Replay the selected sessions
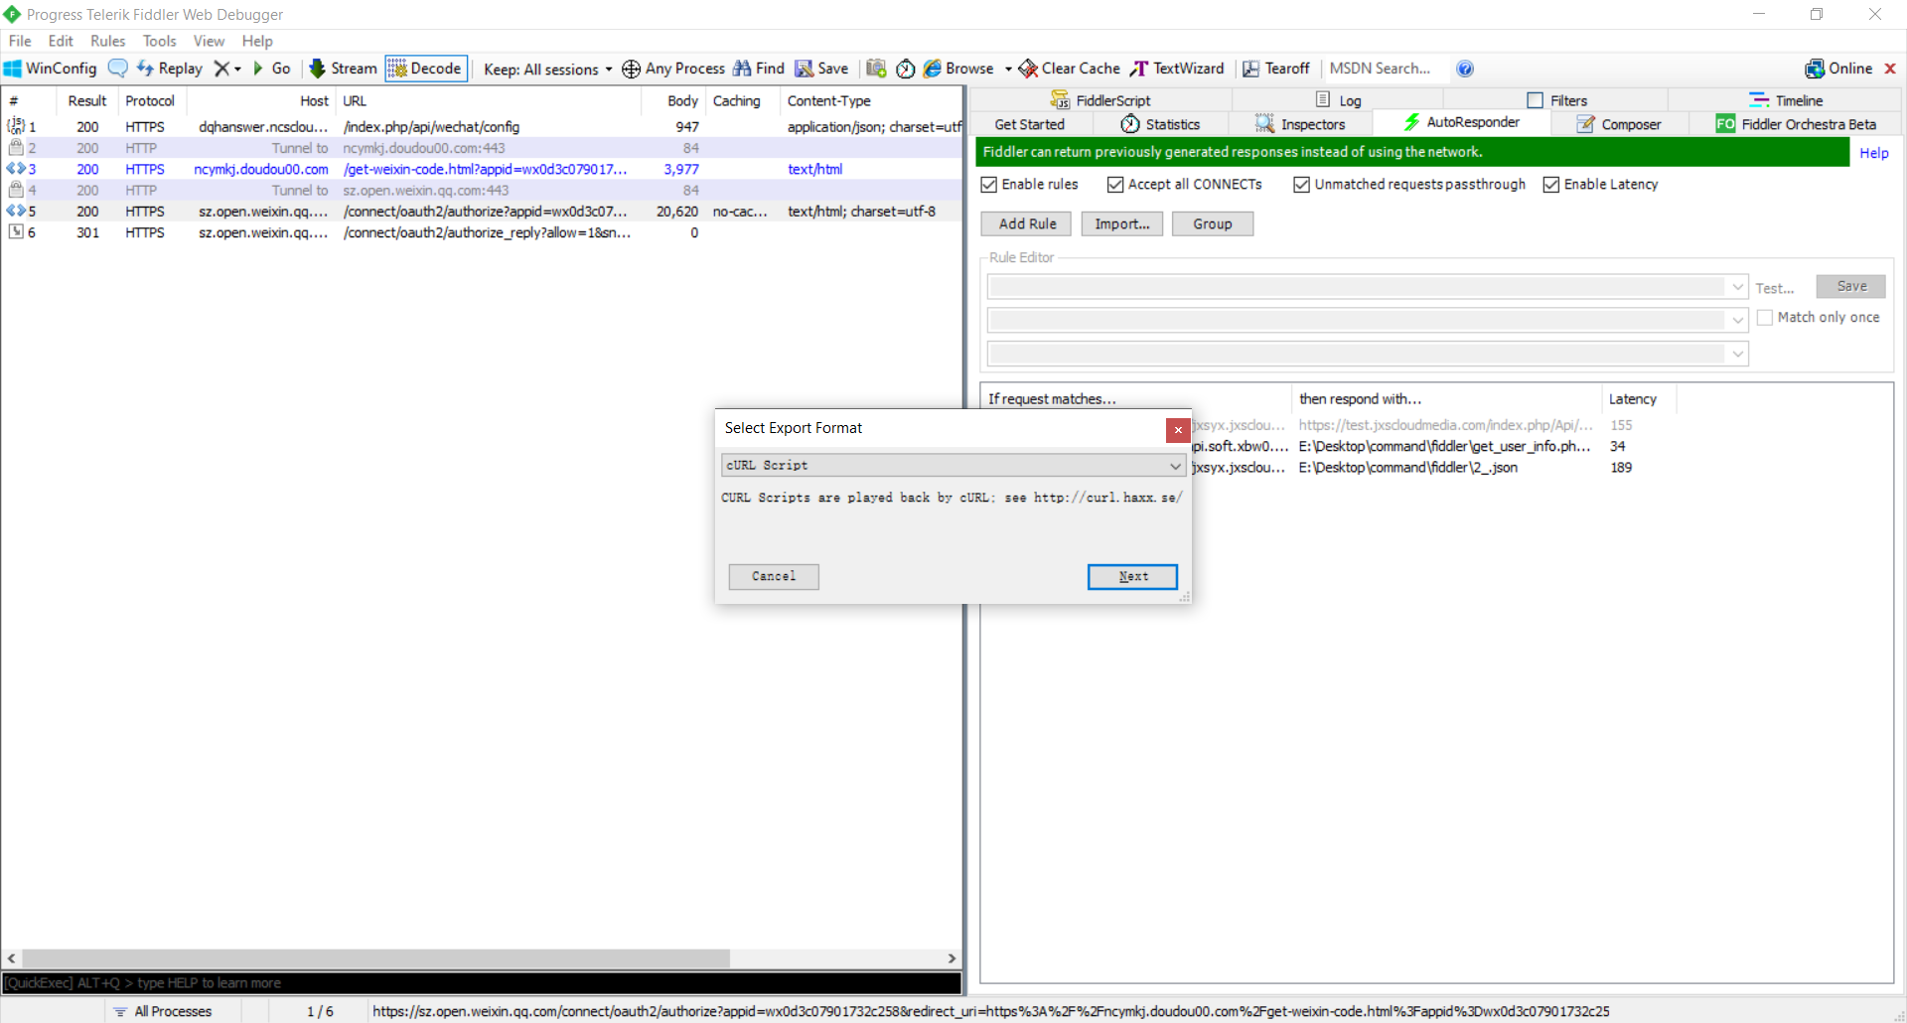Screen dimensions: 1907x1023 pyautogui.click(x=169, y=69)
